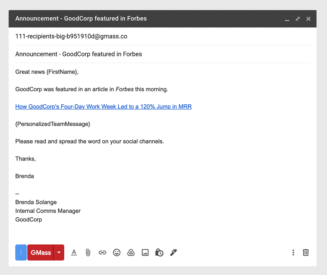Insert a link using the chain icon
This screenshot has height=275, width=327.
click(102, 252)
